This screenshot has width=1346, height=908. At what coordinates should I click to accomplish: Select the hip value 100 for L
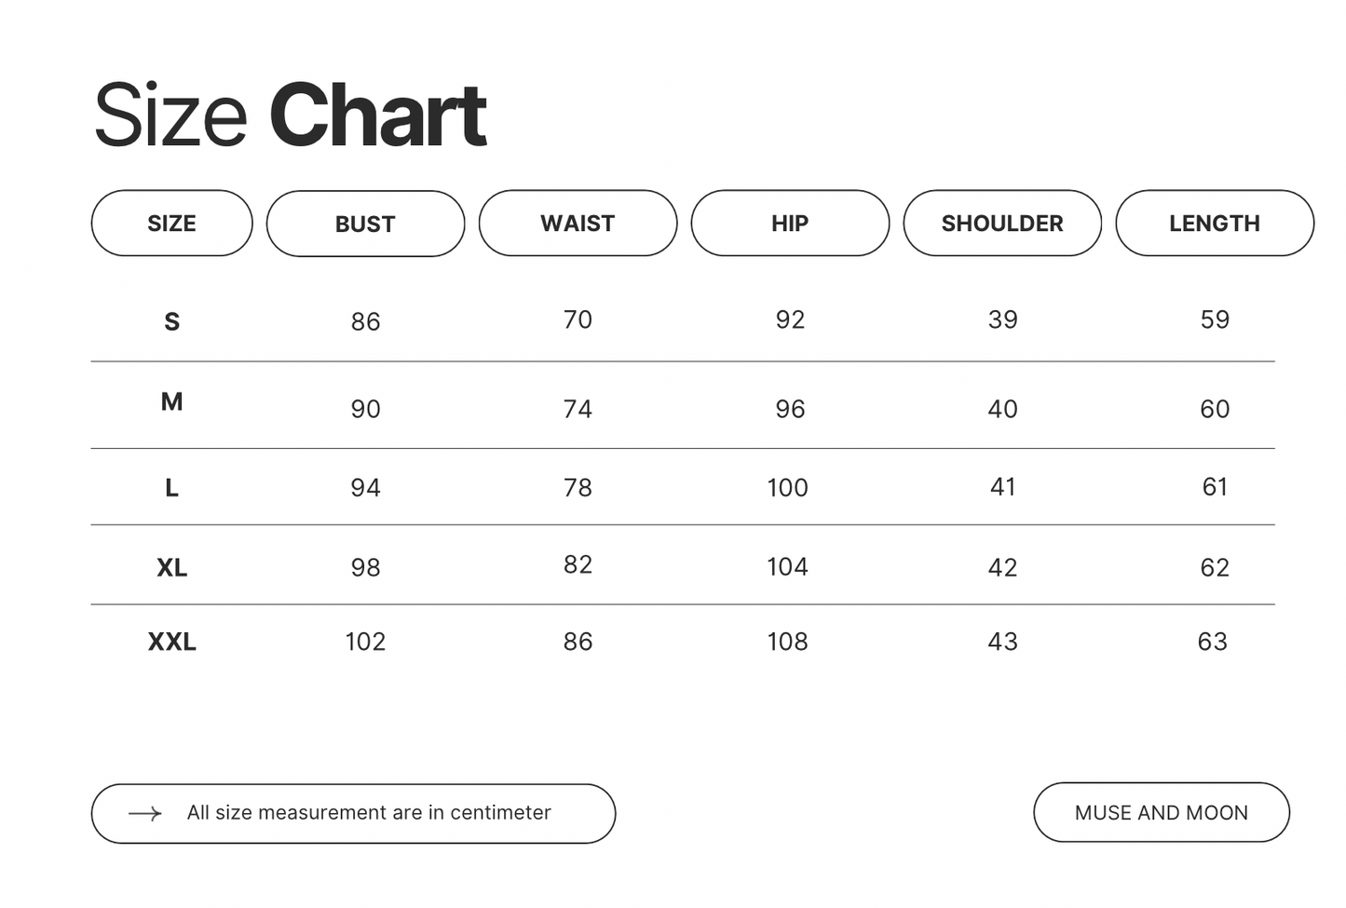pyautogui.click(x=787, y=488)
